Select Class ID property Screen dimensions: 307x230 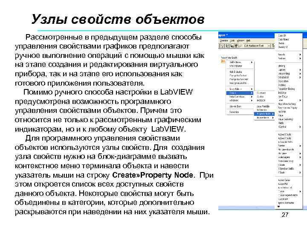[282, 35]
